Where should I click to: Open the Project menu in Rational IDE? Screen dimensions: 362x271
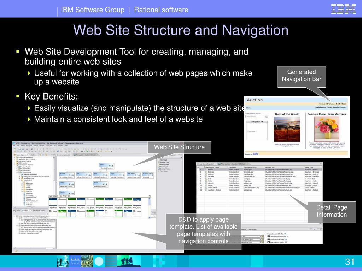pyautogui.click(x=42, y=146)
